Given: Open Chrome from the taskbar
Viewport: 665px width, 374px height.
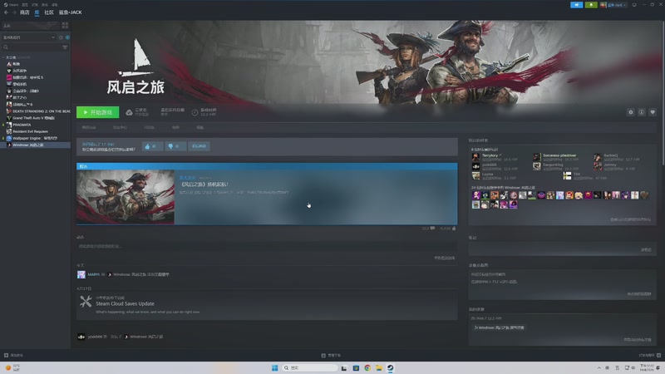Looking at the screenshot, I should click(367, 367).
